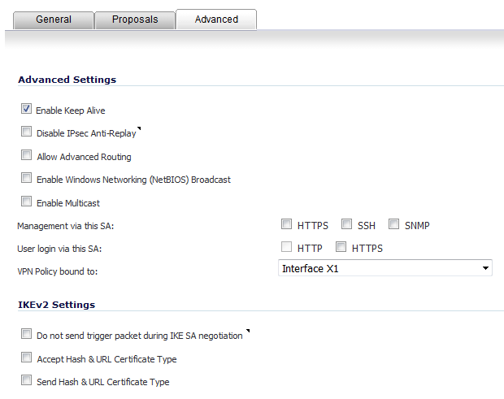
Task: Open the Proposals tab
Action: pyautogui.click(x=135, y=20)
